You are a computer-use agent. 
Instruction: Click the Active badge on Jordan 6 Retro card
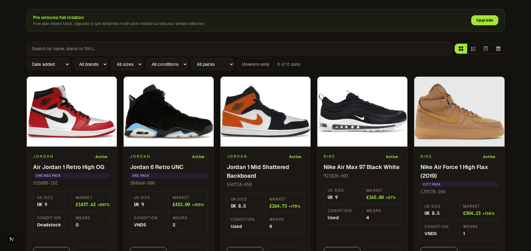click(x=198, y=157)
